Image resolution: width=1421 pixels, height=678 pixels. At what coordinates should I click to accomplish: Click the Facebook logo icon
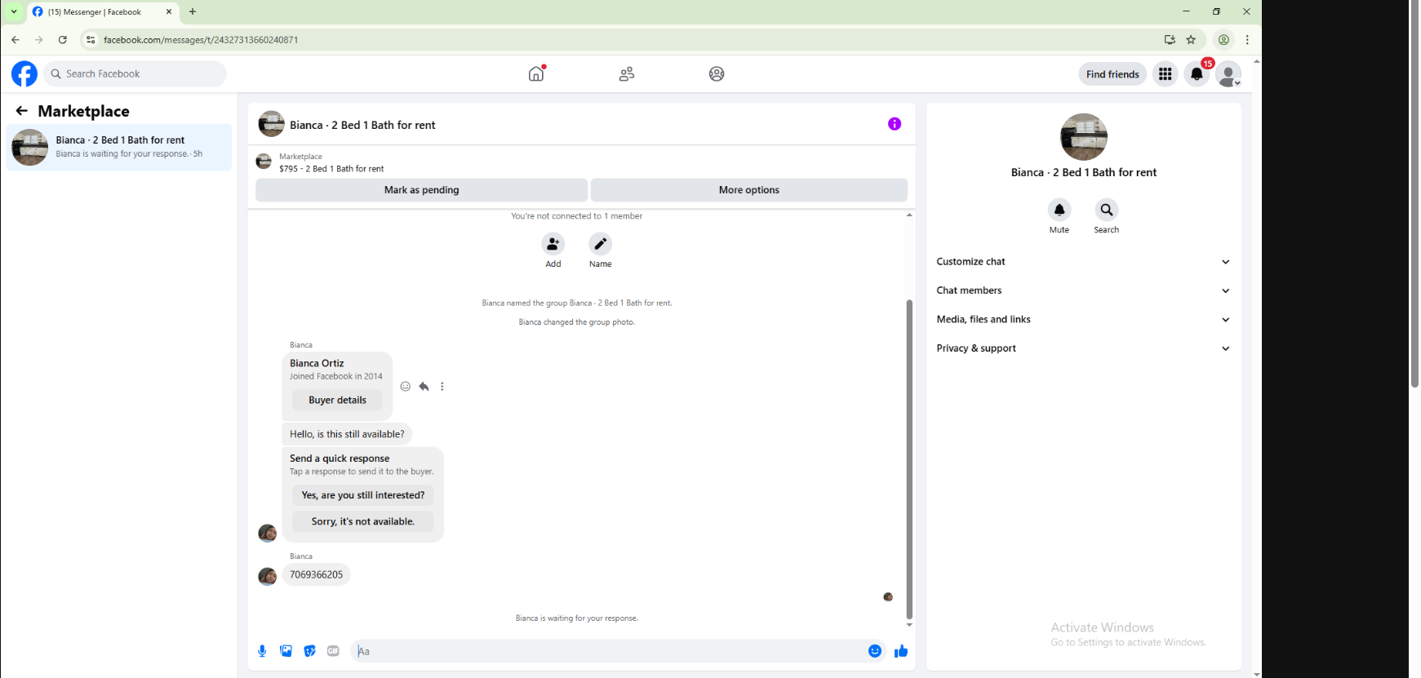[x=24, y=74]
